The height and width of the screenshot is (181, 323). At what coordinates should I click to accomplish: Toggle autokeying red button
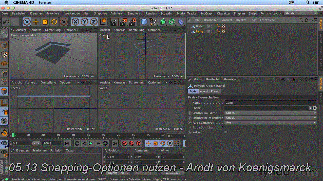coord(131,143)
